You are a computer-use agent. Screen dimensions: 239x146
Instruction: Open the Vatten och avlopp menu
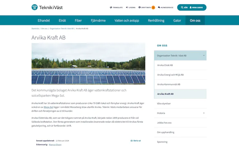pos(127,20)
